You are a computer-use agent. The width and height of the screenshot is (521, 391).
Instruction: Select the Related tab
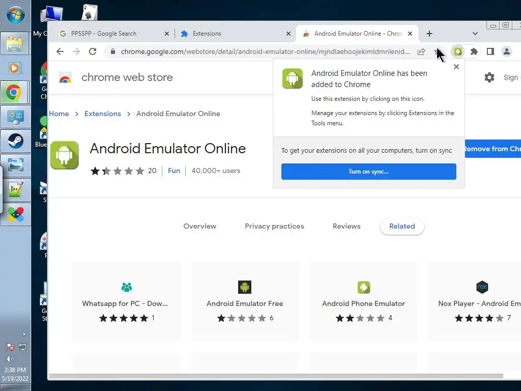click(402, 227)
